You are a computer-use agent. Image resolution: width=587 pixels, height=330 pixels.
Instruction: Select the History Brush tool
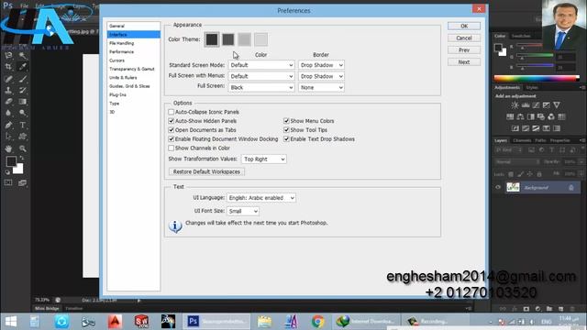click(23, 90)
